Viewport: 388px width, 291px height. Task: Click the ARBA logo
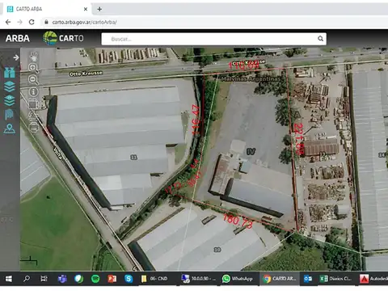coord(18,38)
